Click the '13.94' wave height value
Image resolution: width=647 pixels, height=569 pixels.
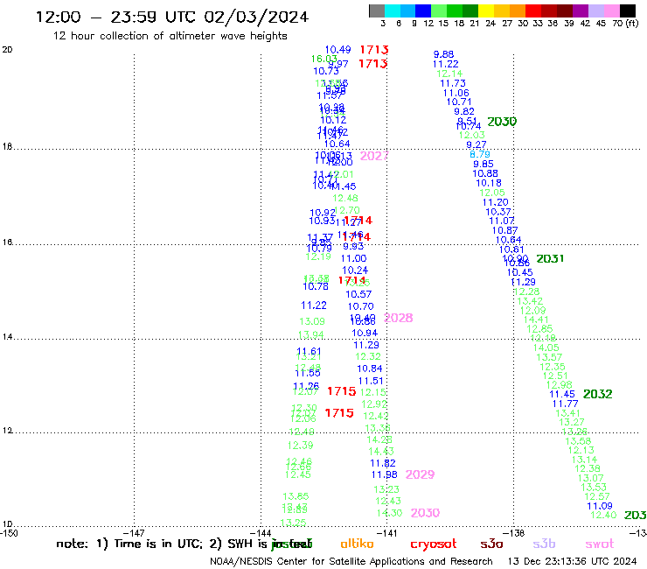coord(310,334)
